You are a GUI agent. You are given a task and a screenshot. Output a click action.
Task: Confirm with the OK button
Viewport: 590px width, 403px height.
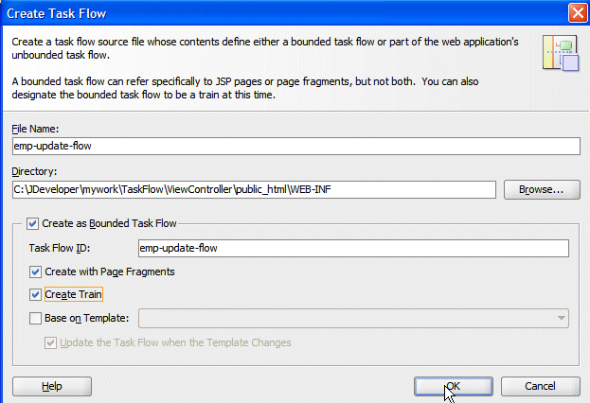click(454, 386)
